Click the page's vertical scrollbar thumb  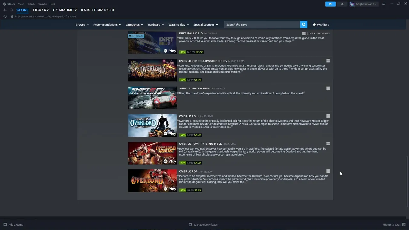(x=407, y=181)
